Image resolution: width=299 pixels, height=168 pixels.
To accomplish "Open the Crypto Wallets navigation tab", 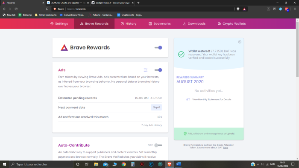I will tap(232, 23).
